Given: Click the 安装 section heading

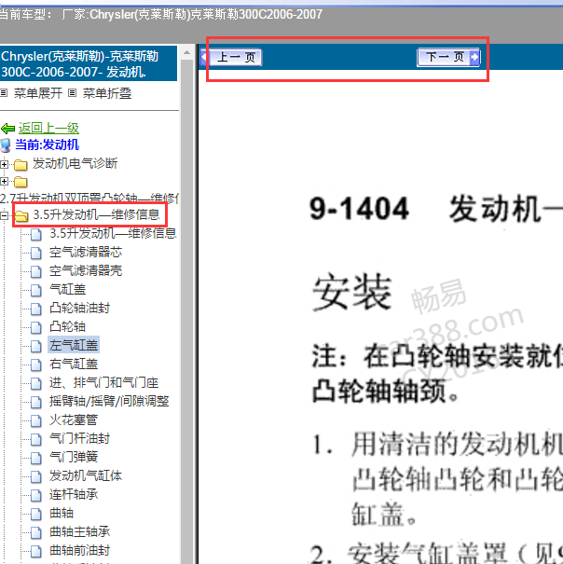Looking at the screenshot, I should (351, 292).
